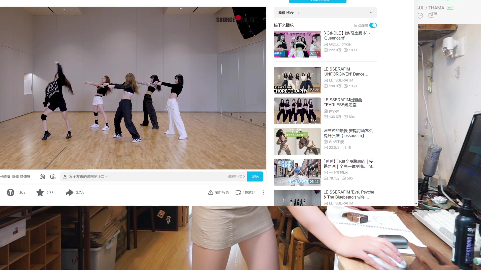Visit pcyxjy uploader page
This screenshot has width=481, height=270.
pyautogui.click(x=331, y=111)
